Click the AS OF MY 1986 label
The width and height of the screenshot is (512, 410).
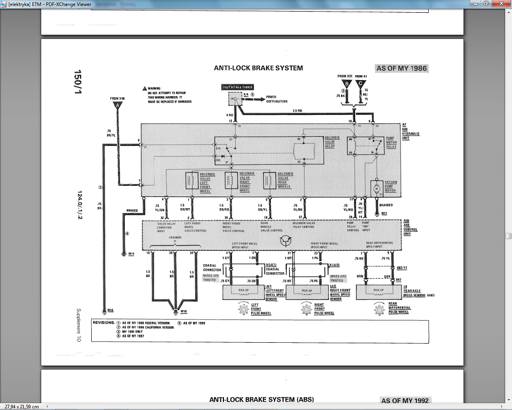(402, 68)
